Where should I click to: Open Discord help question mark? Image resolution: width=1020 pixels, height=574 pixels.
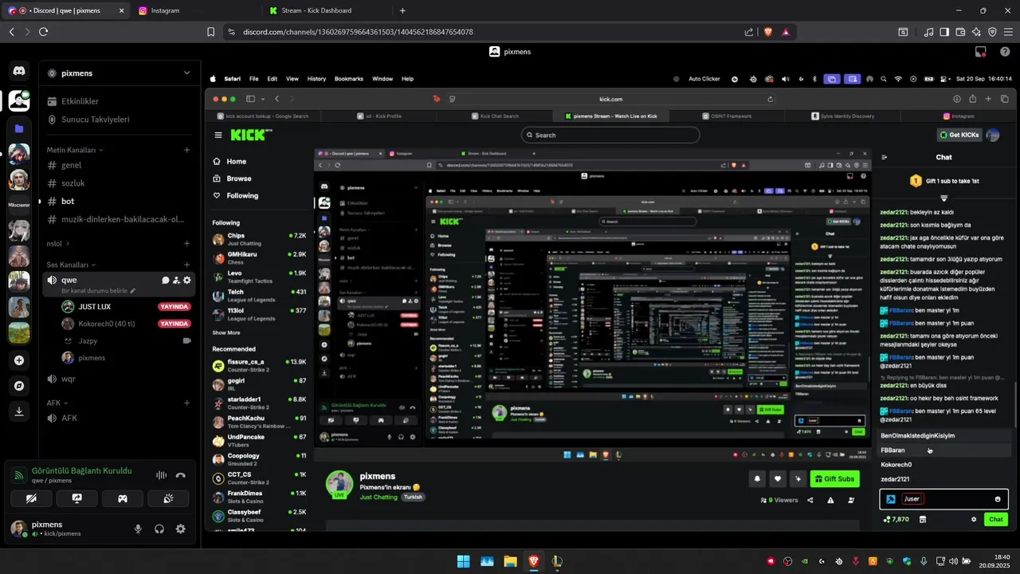(x=1004, y=52)
